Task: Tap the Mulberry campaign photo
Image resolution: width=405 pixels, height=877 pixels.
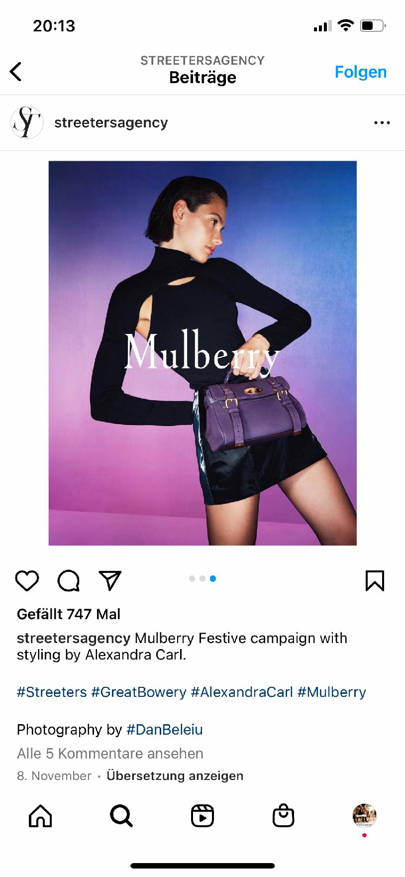Action: point(202,353)
